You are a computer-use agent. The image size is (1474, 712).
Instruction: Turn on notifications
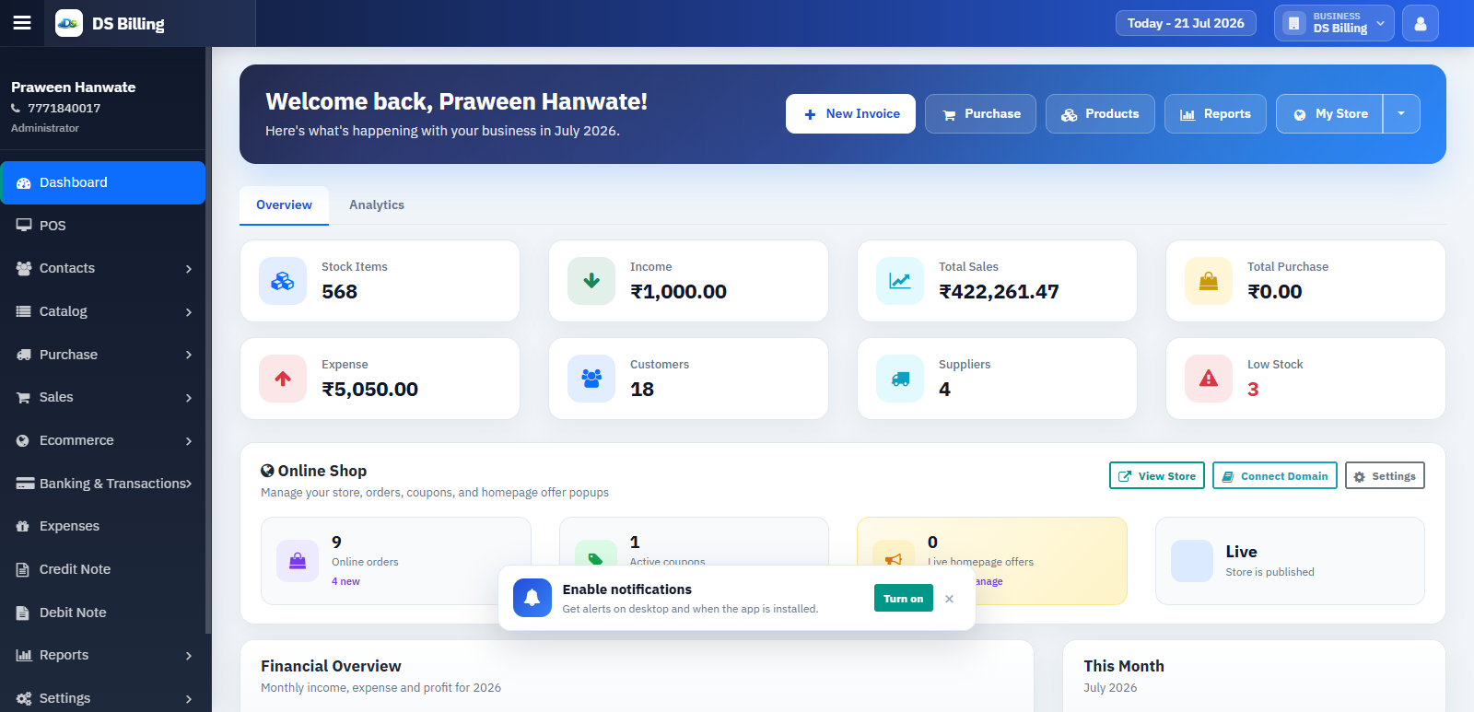(x=903, y=598)
